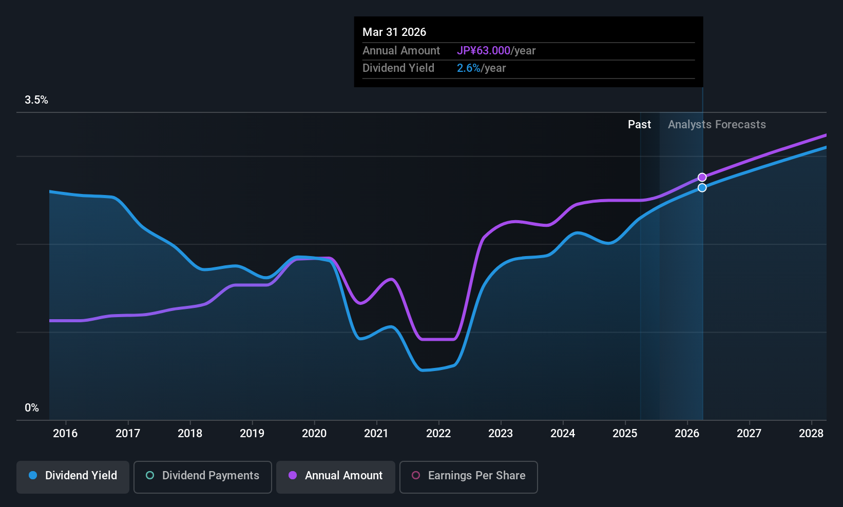Click the JP¥63.000/year annual amount value

click(x=496, y=50)
